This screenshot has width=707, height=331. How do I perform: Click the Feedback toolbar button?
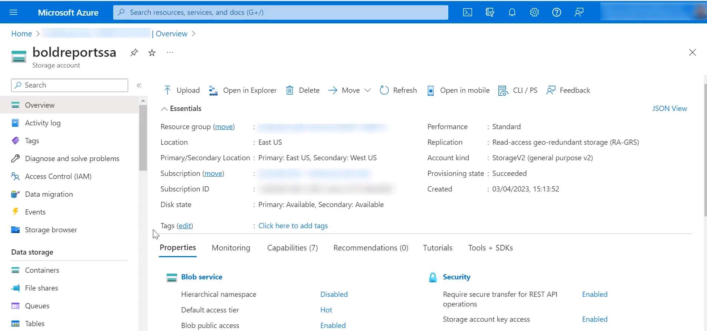coord(568,90)
